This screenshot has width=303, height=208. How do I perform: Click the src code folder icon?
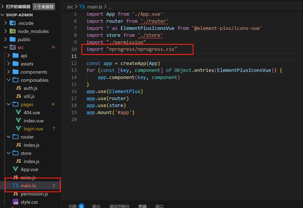(12, 47)
